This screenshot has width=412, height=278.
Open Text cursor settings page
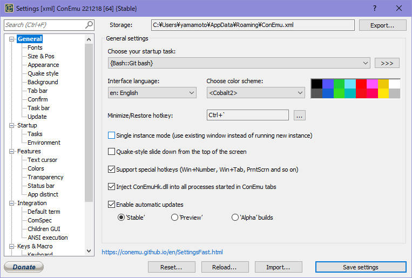(42, 160)
